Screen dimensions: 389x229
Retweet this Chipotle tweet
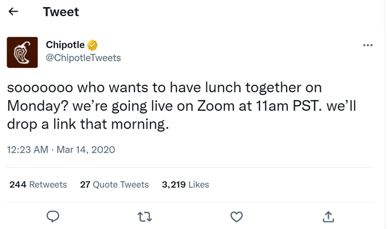[144, 217]
